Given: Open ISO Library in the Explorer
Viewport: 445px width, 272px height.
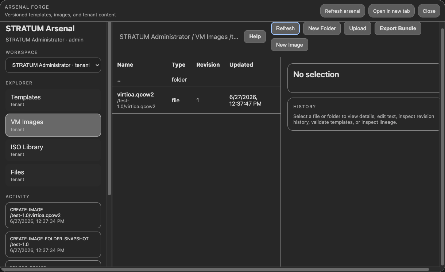Looking at the screenshot, I should coord(53,150).
